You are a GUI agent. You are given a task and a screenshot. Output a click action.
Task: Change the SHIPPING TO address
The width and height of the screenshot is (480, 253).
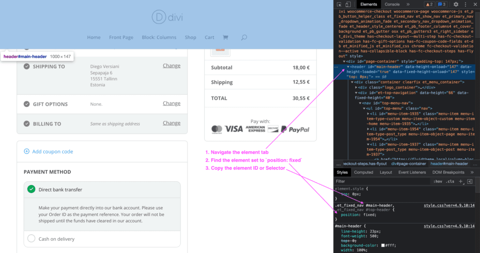point(172,66)
